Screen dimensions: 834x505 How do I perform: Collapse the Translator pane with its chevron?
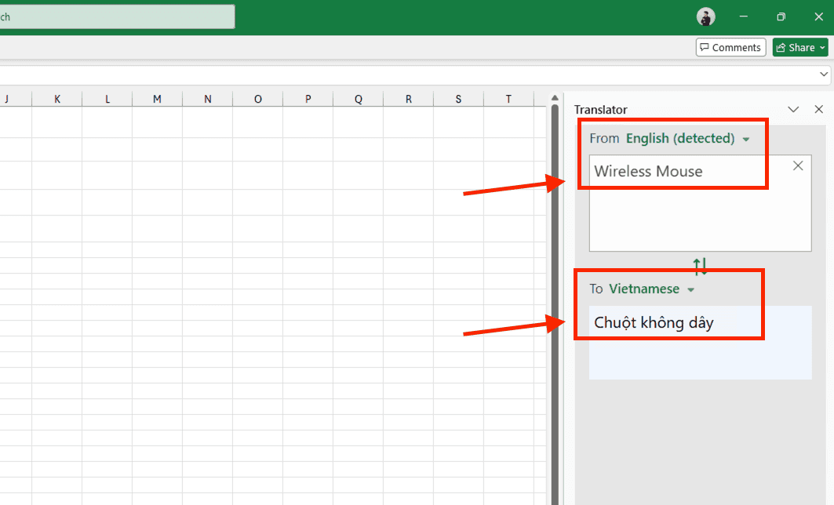click(793, 109)
